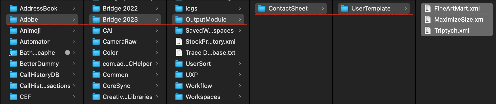Open the CameraRaw folder

(125, 41)
